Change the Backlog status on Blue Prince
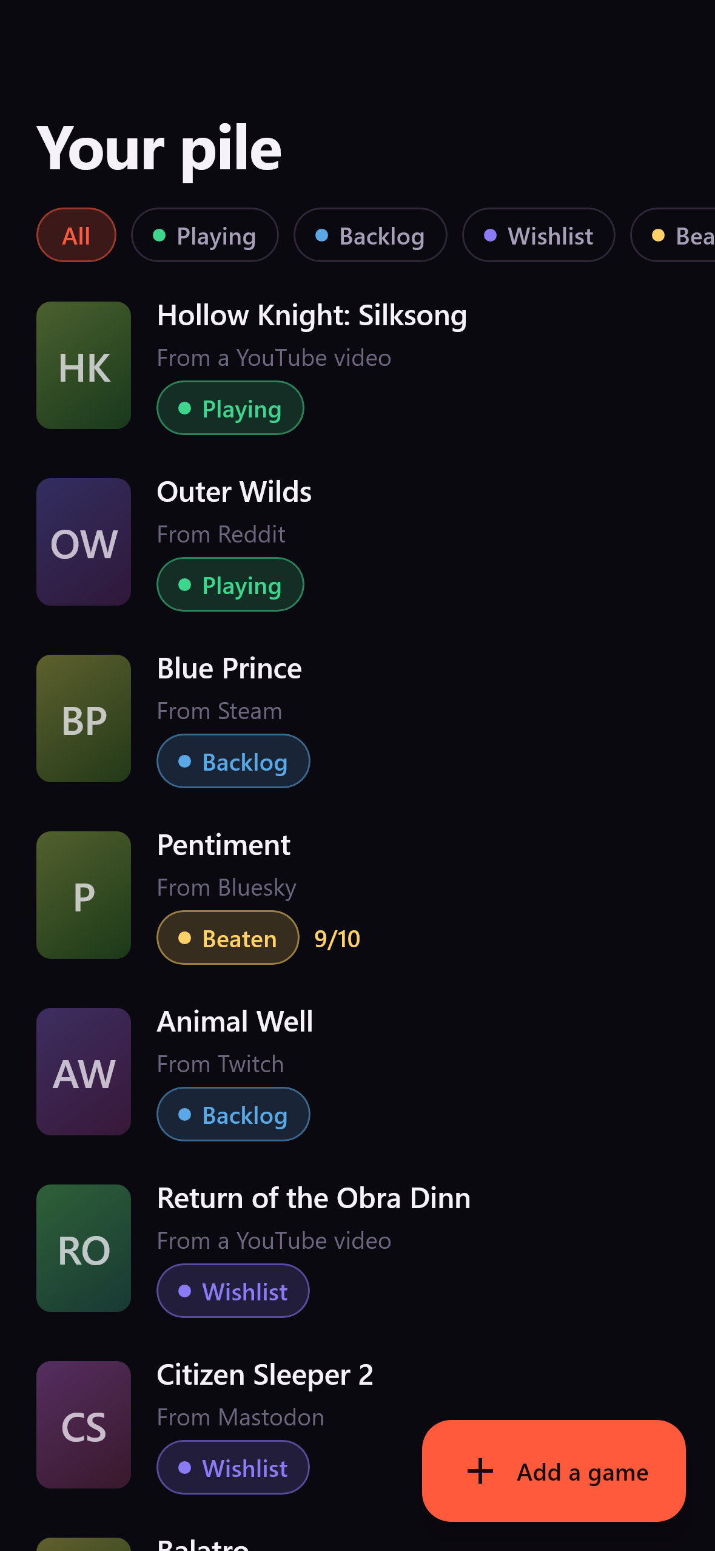This screenshot has width=715, height=1551. (x=233, y=761)
